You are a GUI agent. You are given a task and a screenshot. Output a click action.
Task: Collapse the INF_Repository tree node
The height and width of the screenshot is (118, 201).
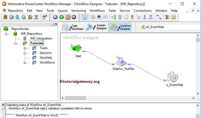point(6,34)
